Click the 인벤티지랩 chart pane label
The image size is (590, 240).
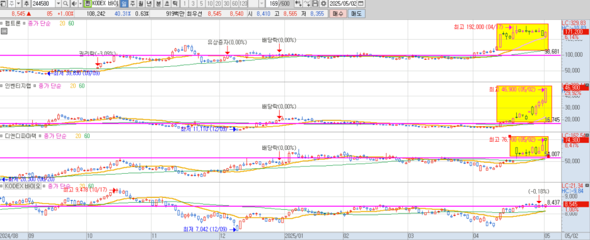tap(18, 86)
